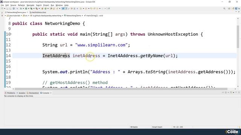
Task: Click the Writable status bar field
Action: click(134, 127)
